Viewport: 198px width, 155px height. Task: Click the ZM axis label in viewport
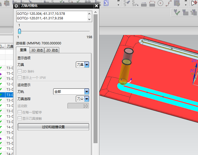pos(194,61)
